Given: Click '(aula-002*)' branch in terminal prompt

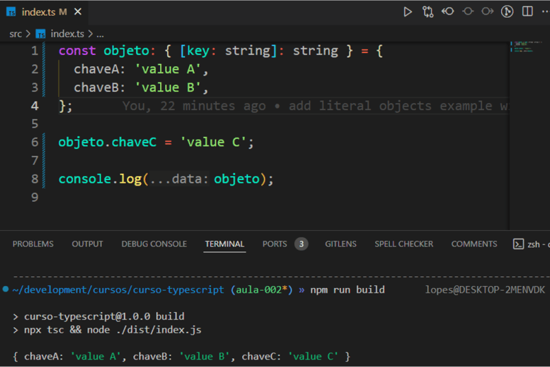Looking at the screenshot, I should [x=262, y=290].
